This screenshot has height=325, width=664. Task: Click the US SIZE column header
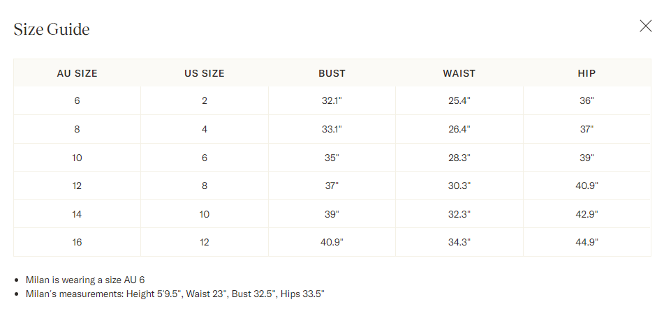(x=205, y=73)
